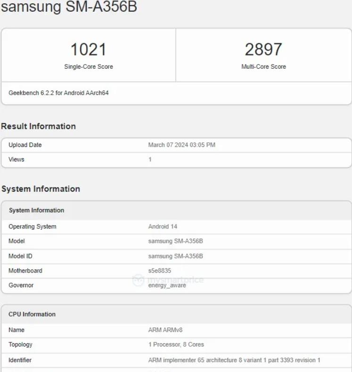Image resolution: width=352 pixels, height=372 pixels.
Task: Select the date 'March 07 2024 03:05 PM'
Action: tap(182, 145)
